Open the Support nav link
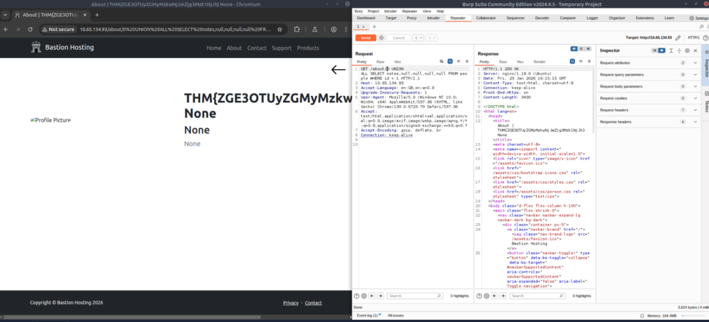The image size is (709, 322). 282,48
